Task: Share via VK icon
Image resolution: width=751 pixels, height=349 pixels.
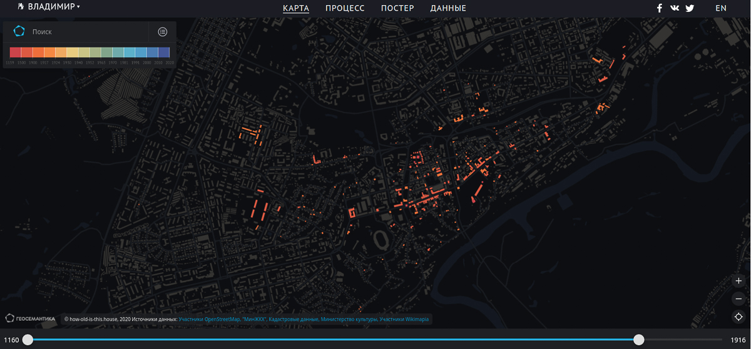Action: point(675,8)
